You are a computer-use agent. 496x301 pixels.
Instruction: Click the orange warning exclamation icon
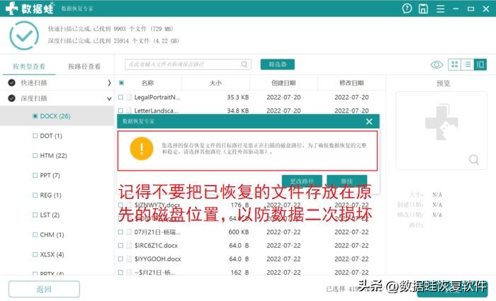click(x=142, y=149)
